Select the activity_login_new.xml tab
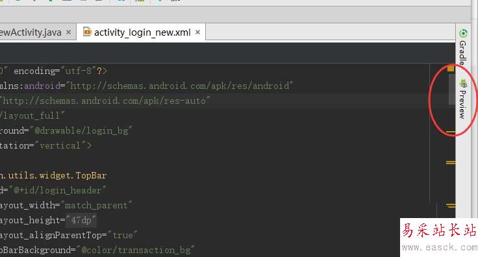This screenshot has height=257, width=478. pyautogui.click(x=142, y=32)
